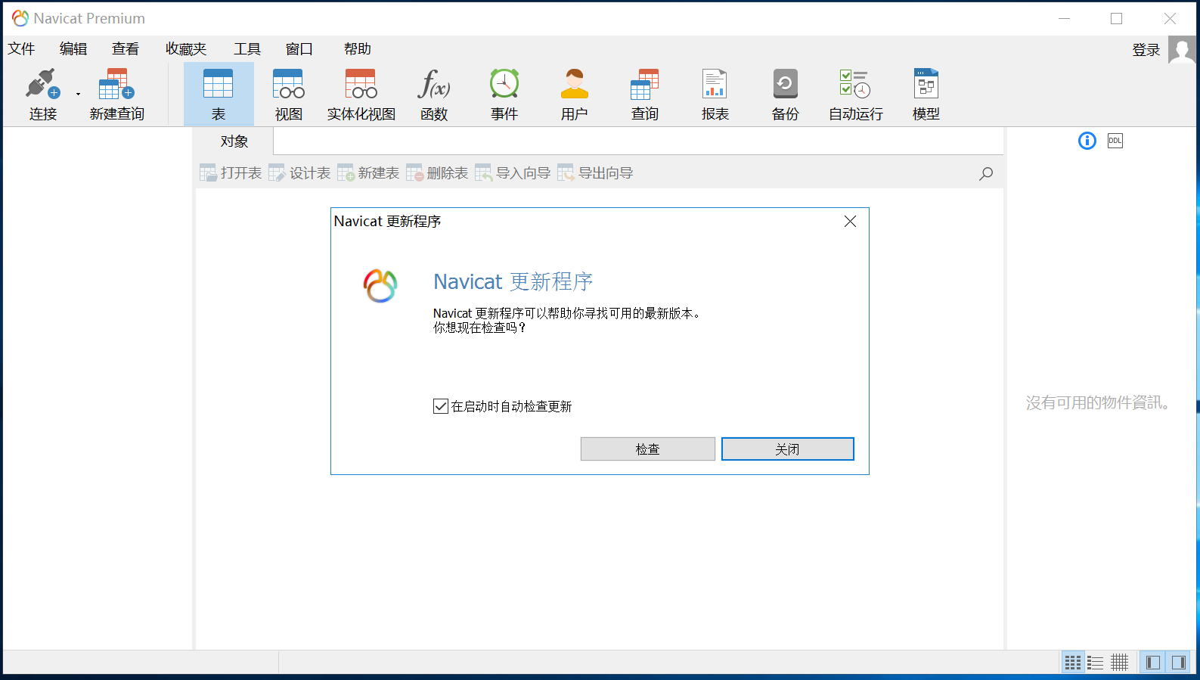
Task: Click the 新建查询 (New Query) icon
Action: point(116,94)
